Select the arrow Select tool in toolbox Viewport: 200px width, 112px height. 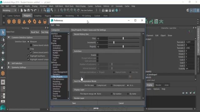coord(3,32)
